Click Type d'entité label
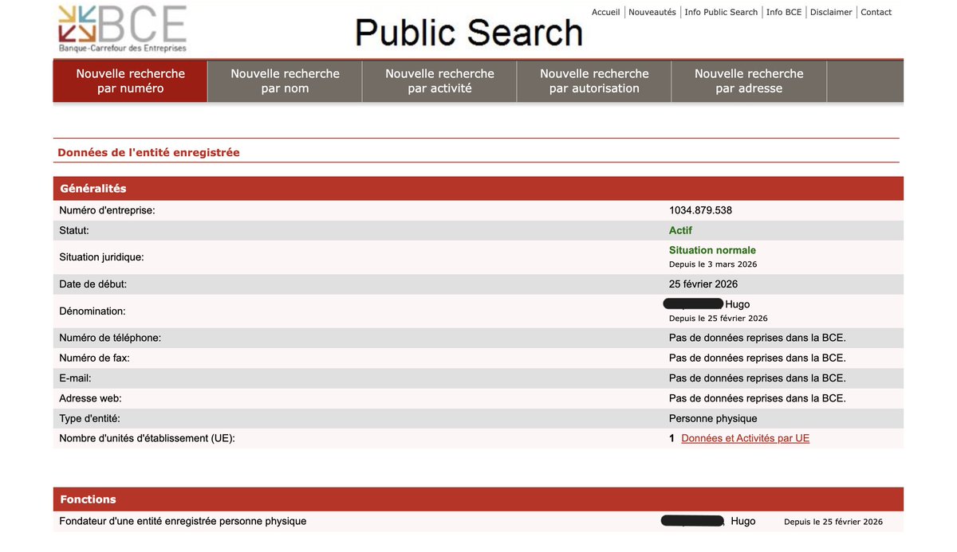The width and height of the screenshot is (957, 552). 89,418
